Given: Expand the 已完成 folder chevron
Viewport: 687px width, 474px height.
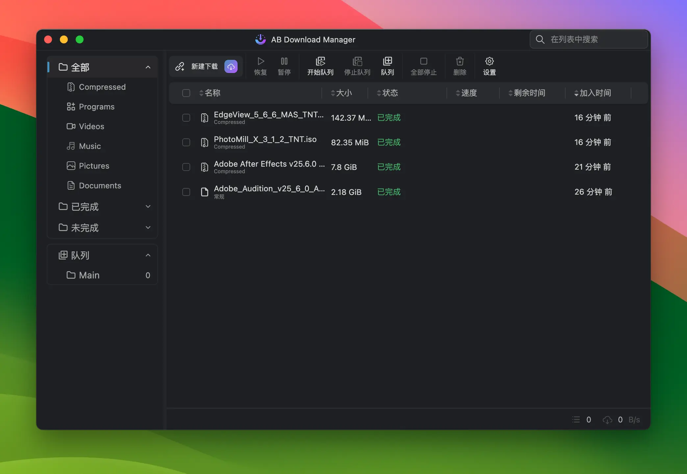Looking at the screenshot, I should (148, 207).
